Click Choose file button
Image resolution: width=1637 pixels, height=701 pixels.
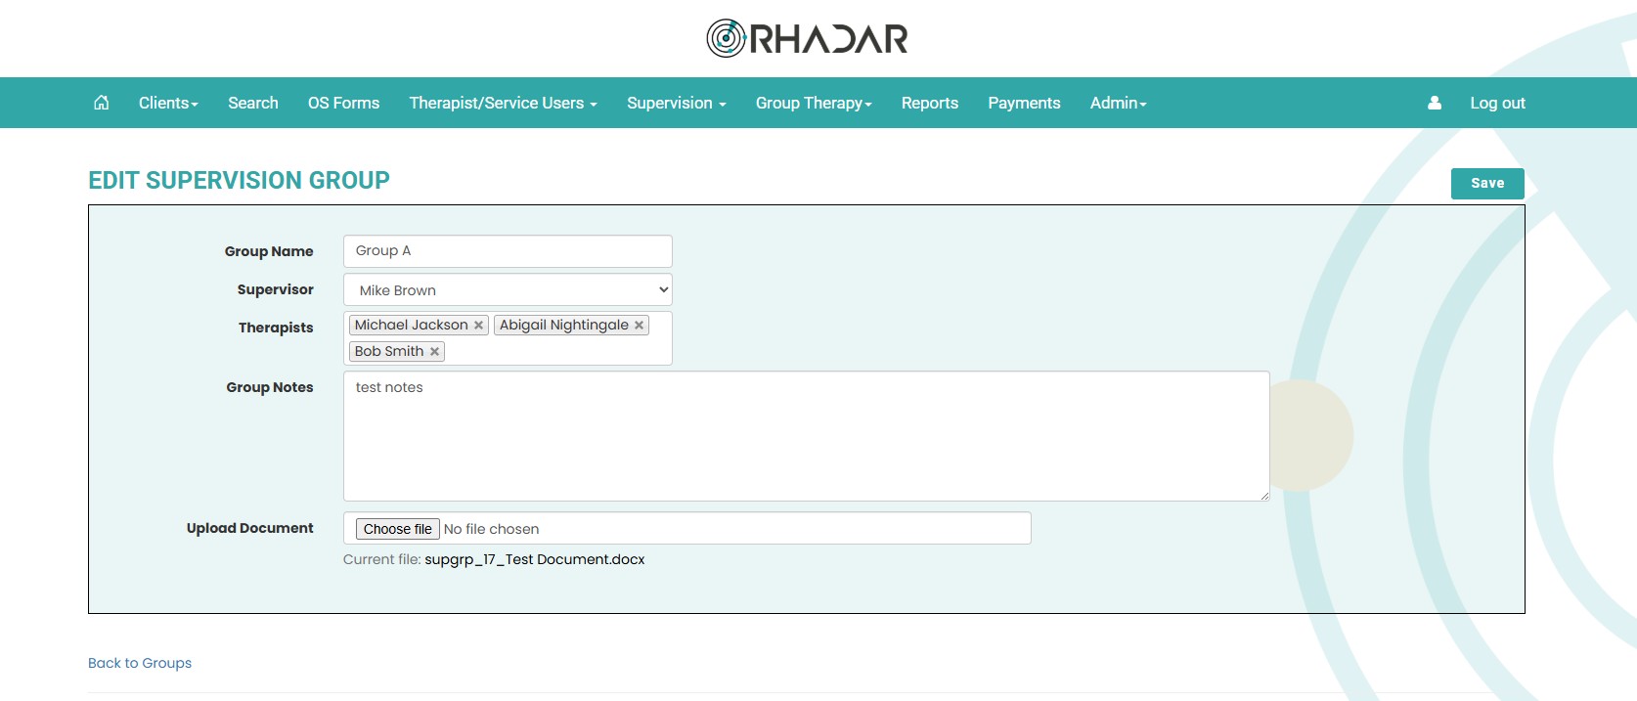(397, 529)
